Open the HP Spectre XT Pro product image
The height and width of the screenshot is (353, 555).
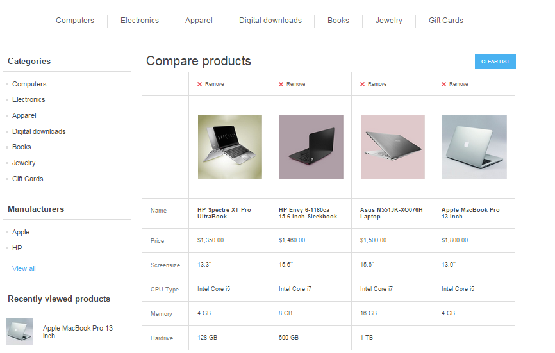click(229, 147)
